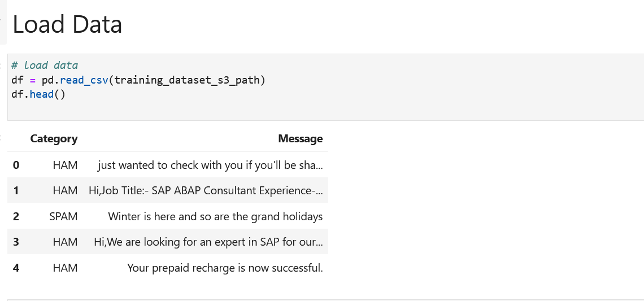Click the SPAM category cell
Image resolution: width=644 pixels, height=301 pixels.
pyautogui.click(x=63, y=216)
